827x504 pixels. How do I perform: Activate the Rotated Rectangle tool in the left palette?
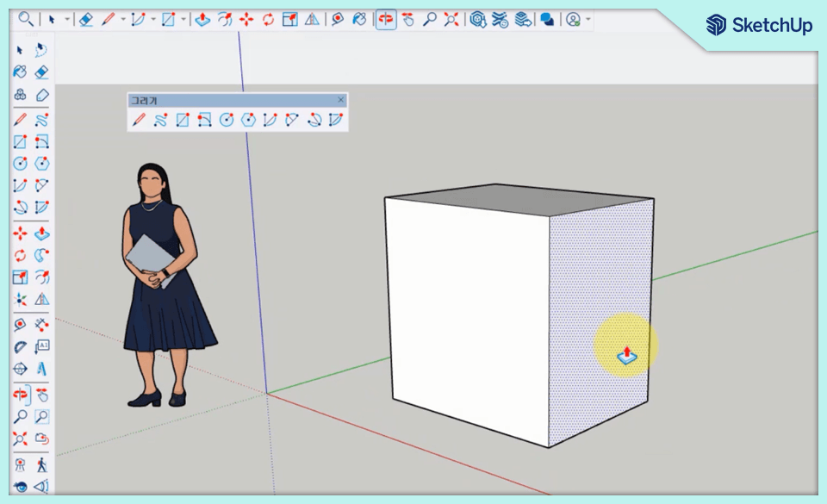[x=41, y=142]
